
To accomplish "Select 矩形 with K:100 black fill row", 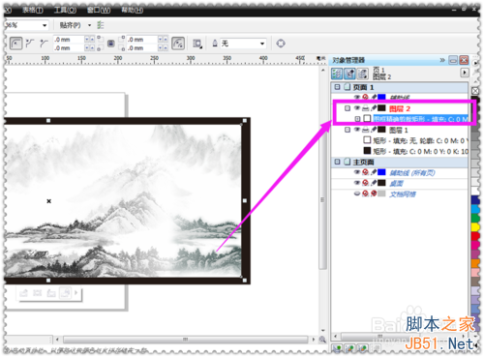I will 420,151.
